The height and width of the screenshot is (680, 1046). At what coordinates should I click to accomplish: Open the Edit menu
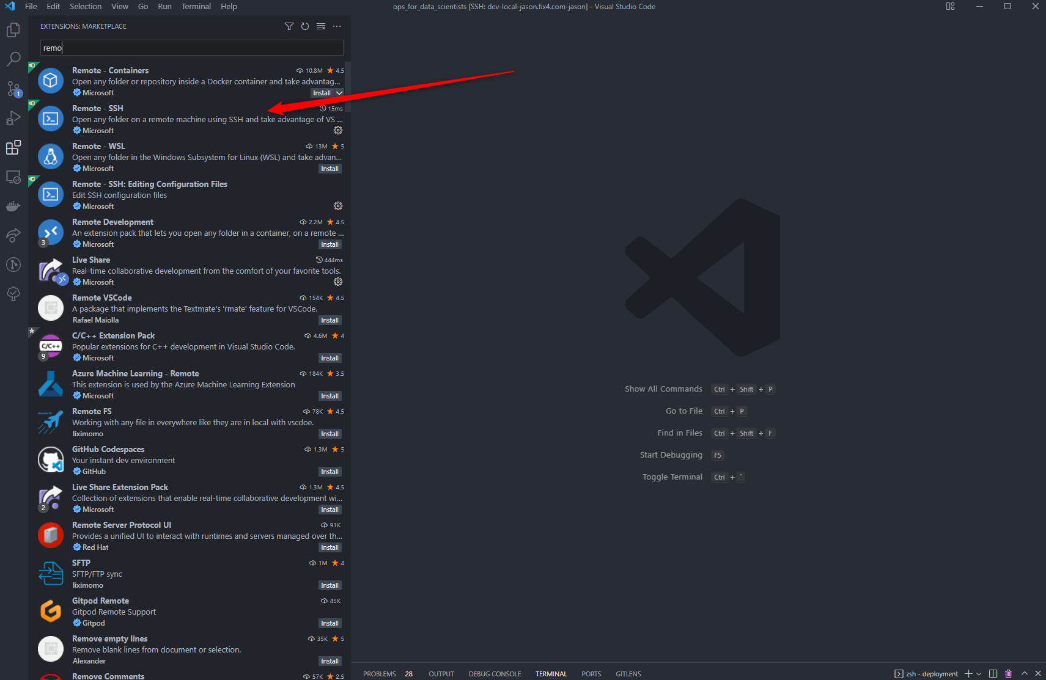click(x=53, y=7)
